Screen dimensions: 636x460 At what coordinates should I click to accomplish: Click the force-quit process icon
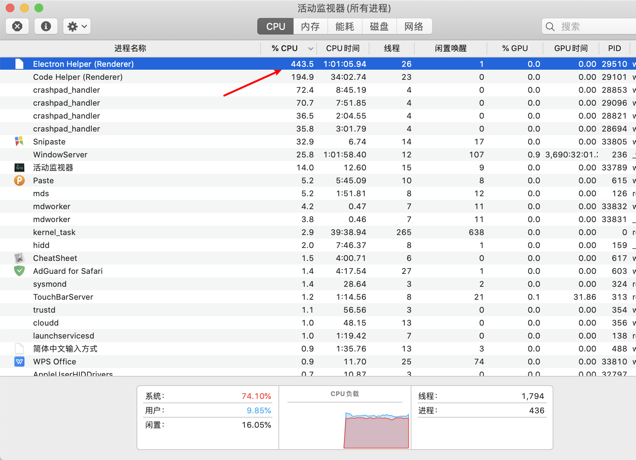(x=17, y=26)
